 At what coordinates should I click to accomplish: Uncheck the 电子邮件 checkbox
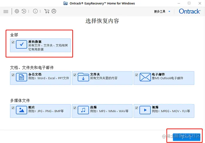coord(136,75)
